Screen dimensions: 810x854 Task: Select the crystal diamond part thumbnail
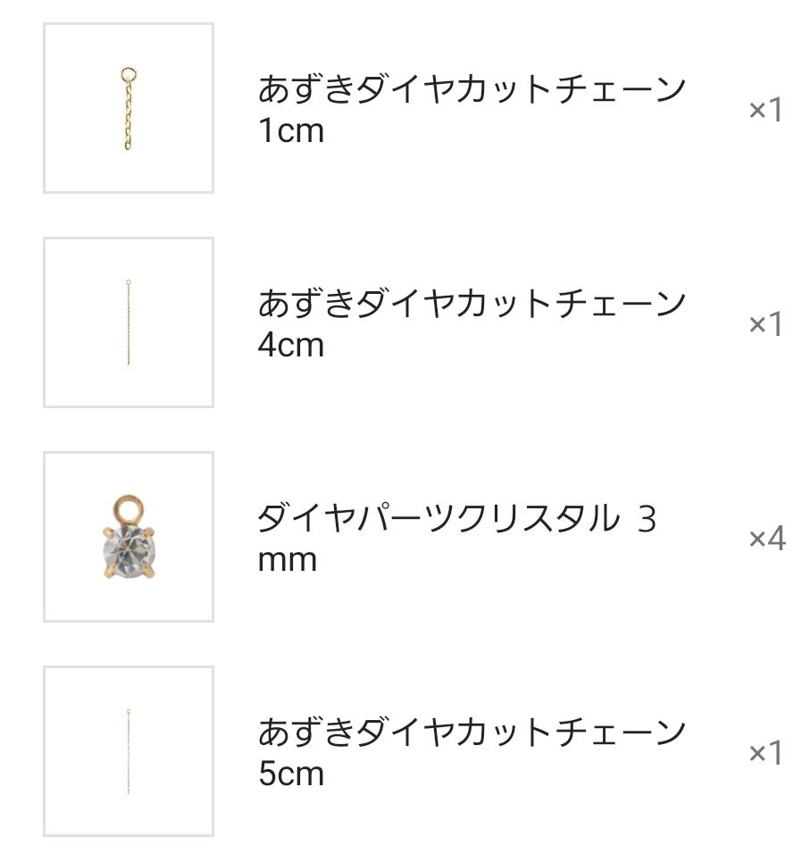coord(129,537)
